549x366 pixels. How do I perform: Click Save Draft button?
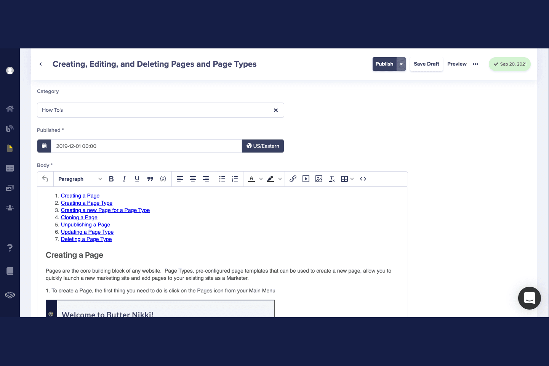tap(426, 64)
